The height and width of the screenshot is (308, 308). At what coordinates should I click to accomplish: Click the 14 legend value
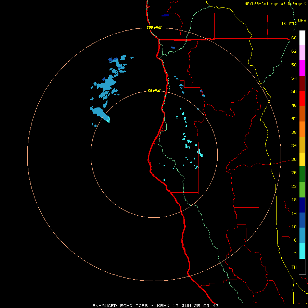(x=294, y=213)
